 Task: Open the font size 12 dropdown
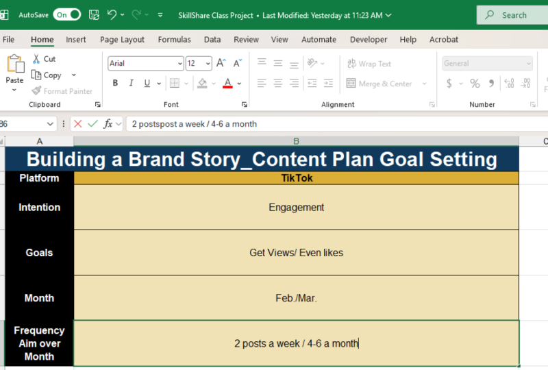[x=208, y=64]
